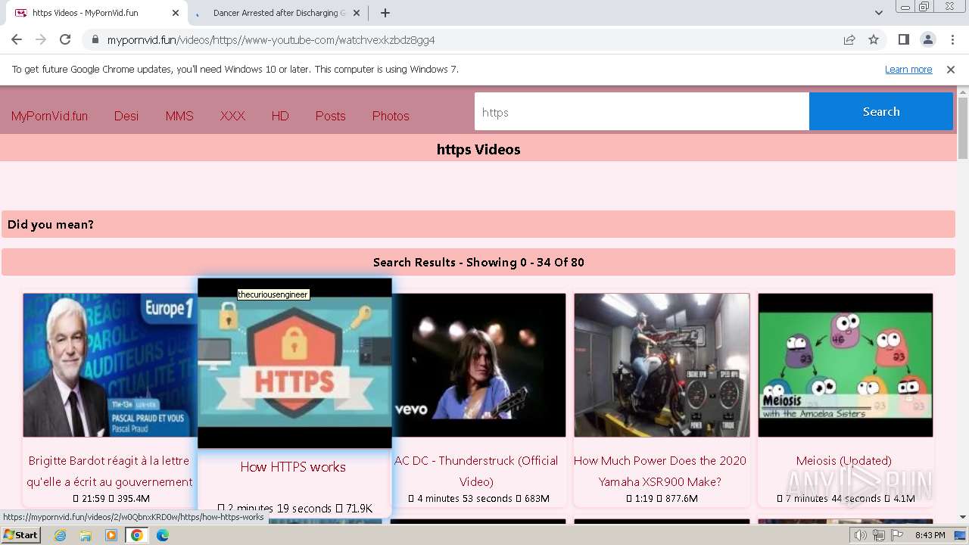Screen dimensions: 969x545
Task: Open Windows Media Player from taskbar
Action: 111,535
